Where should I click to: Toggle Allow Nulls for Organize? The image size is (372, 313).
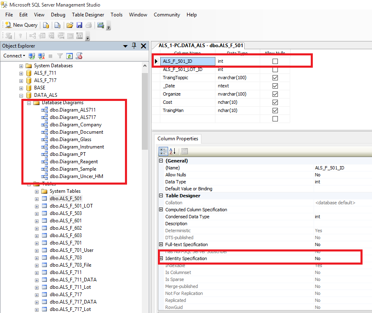pos(275,94)
